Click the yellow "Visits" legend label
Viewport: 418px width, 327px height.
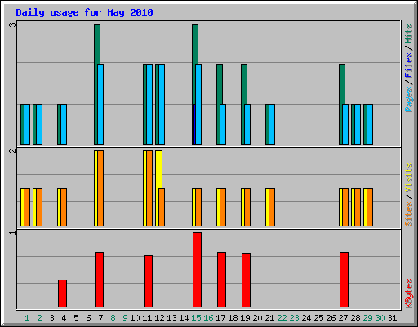pos(408,177)
